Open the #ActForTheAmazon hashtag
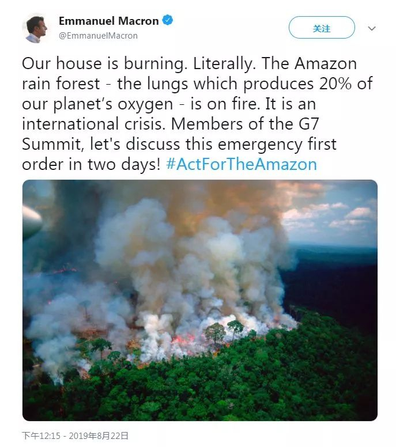Viewport: 396px width, 447px height. (242, 164)
